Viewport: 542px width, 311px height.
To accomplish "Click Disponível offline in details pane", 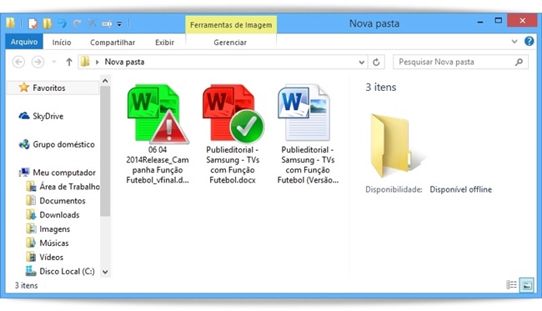I will [x=461, y=189].
